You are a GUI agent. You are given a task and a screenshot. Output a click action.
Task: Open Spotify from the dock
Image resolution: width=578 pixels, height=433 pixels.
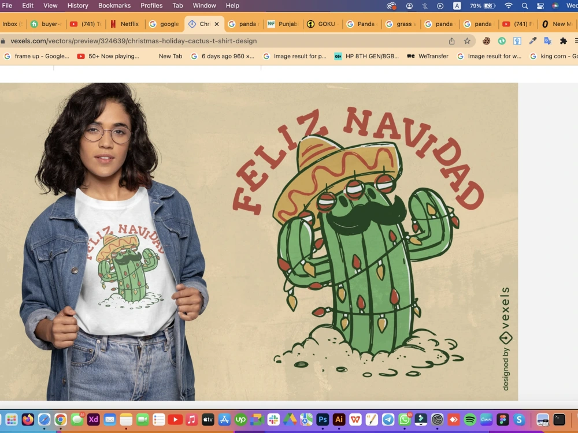(470, 419)
